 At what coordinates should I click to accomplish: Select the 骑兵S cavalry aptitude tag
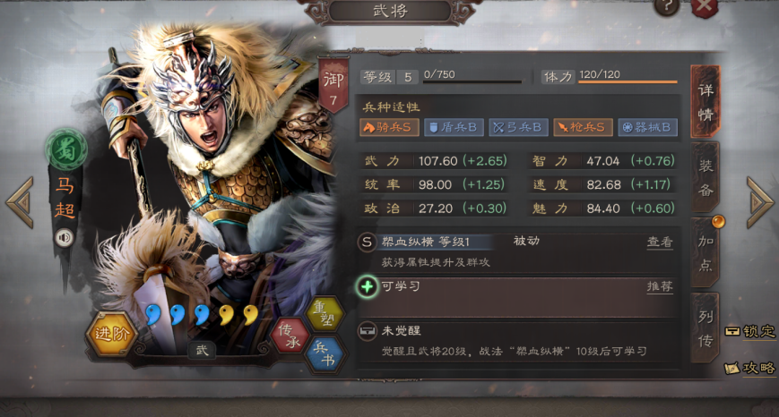pos(389,127)
